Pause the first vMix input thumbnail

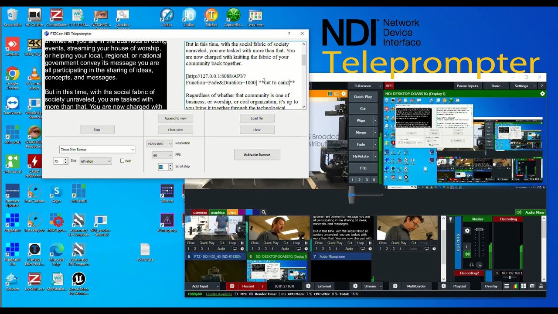[242, 243]
